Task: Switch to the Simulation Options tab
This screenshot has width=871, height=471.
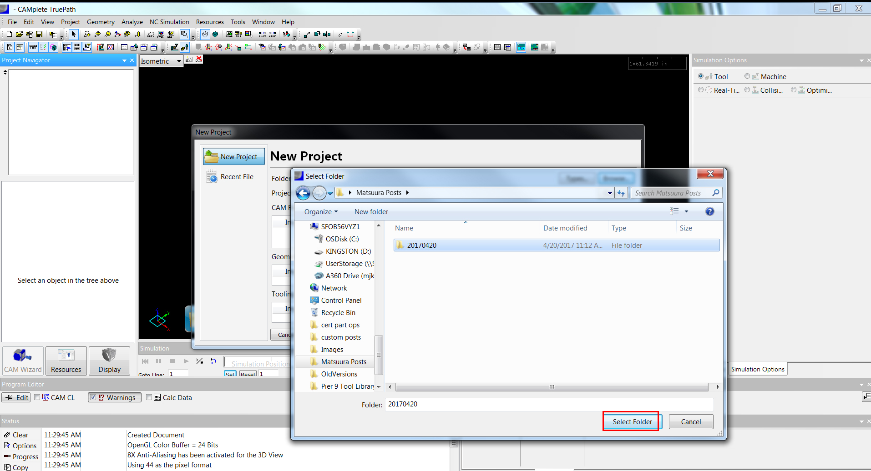Action: tap(758, 369)
